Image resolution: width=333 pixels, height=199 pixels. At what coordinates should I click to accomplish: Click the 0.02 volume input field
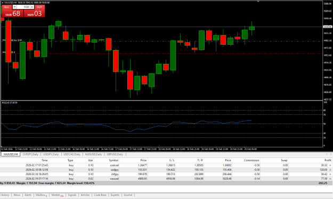click(x=23, y=7)
